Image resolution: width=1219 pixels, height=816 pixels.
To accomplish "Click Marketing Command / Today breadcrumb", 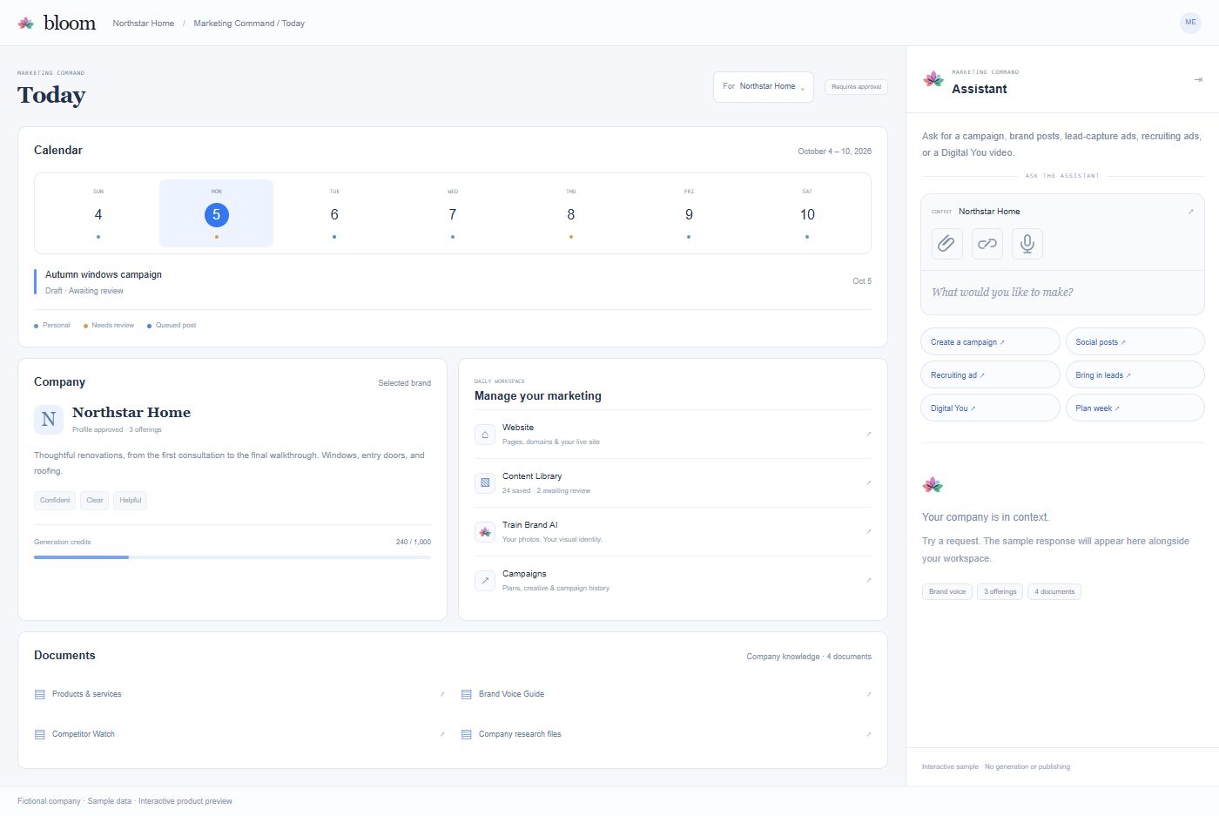I will (x=249, y=24).
